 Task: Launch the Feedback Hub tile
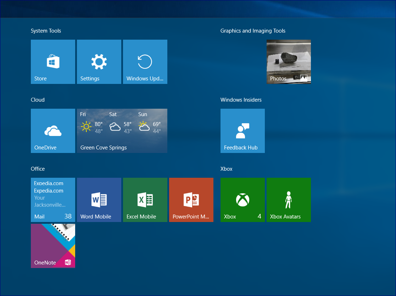point(242,131)
